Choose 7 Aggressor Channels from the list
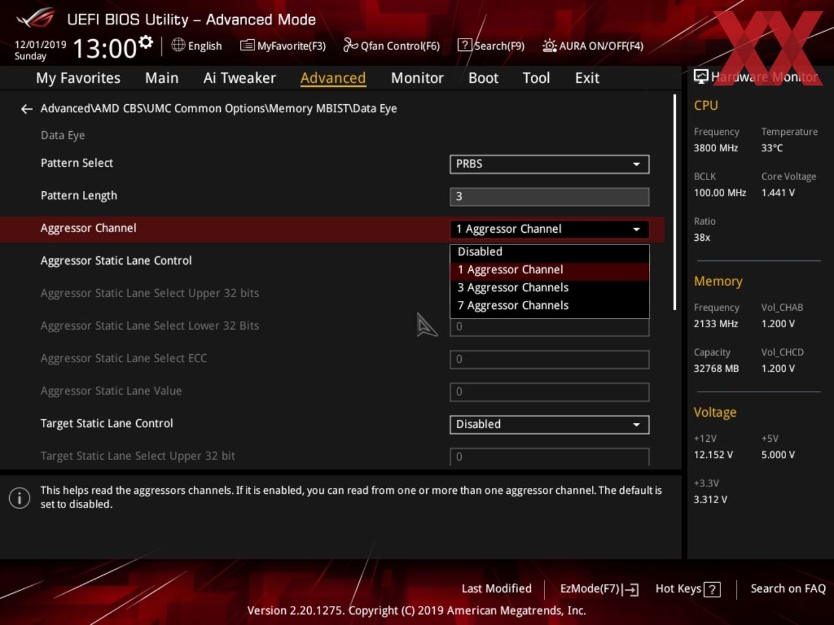This screenshot has height=625, width=834. tap(549, 305)
